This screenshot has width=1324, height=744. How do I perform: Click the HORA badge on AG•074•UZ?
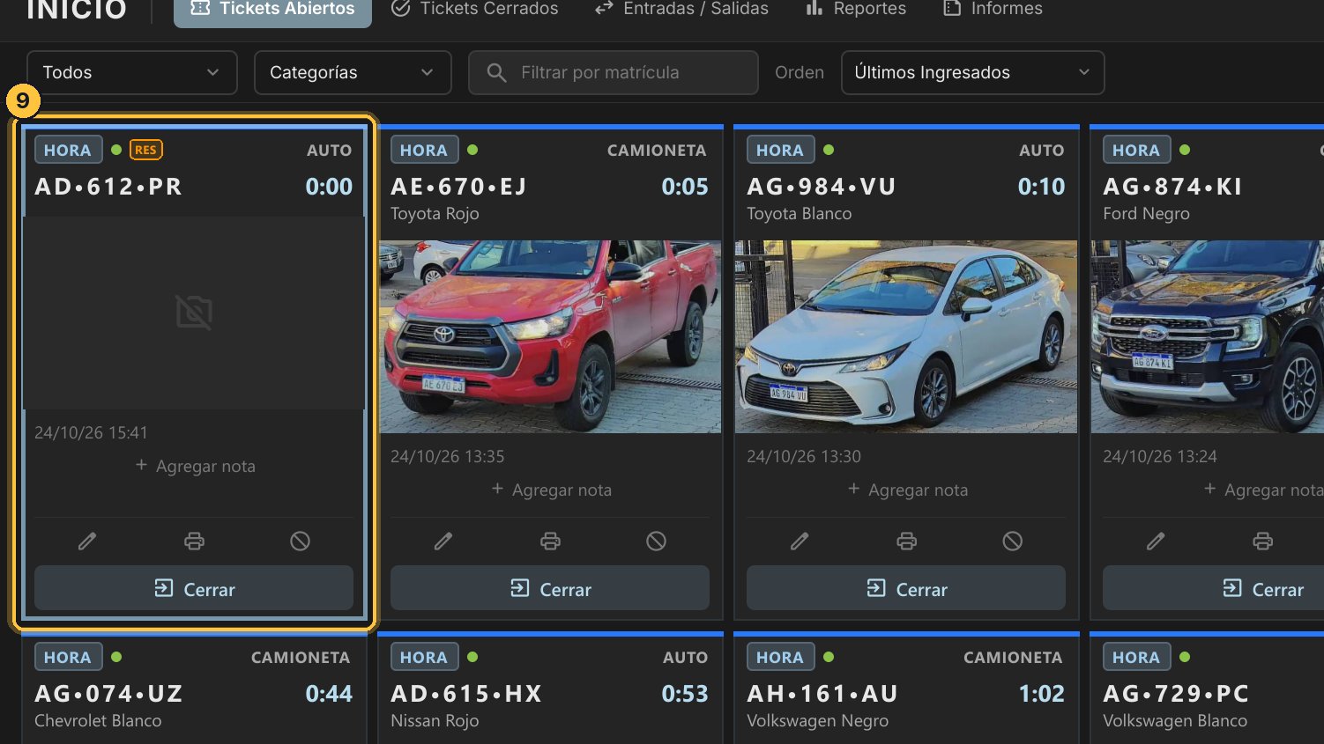pyautogui.click(x=68, y=657)
